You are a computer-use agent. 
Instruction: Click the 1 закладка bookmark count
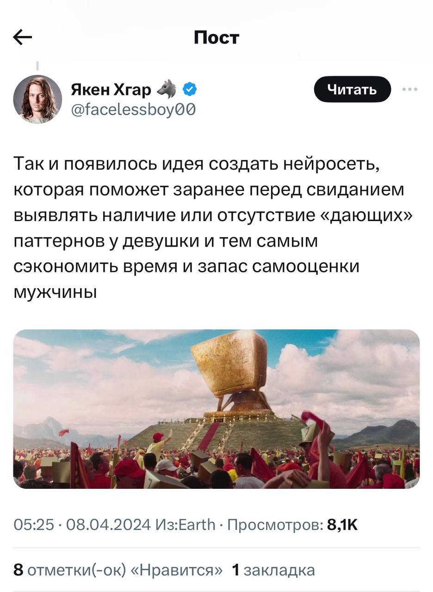273,570
